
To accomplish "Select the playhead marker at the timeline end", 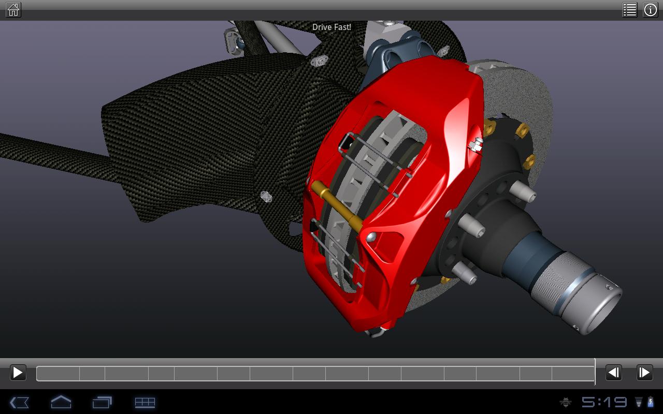I will tap(595, 372).
